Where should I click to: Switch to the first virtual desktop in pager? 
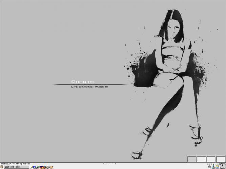tap(192, 159)
